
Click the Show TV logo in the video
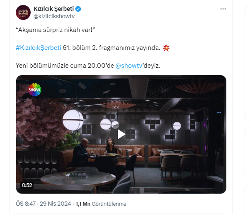tap(35, 90)
